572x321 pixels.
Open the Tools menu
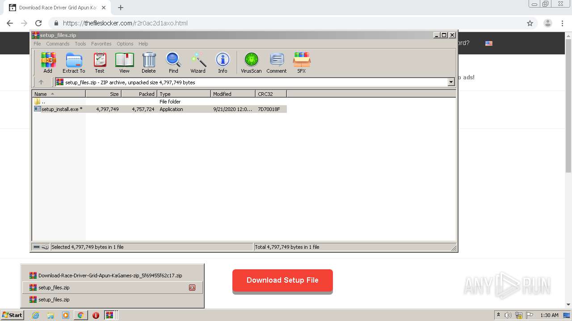pyautogui.click(x=80, y=44)
